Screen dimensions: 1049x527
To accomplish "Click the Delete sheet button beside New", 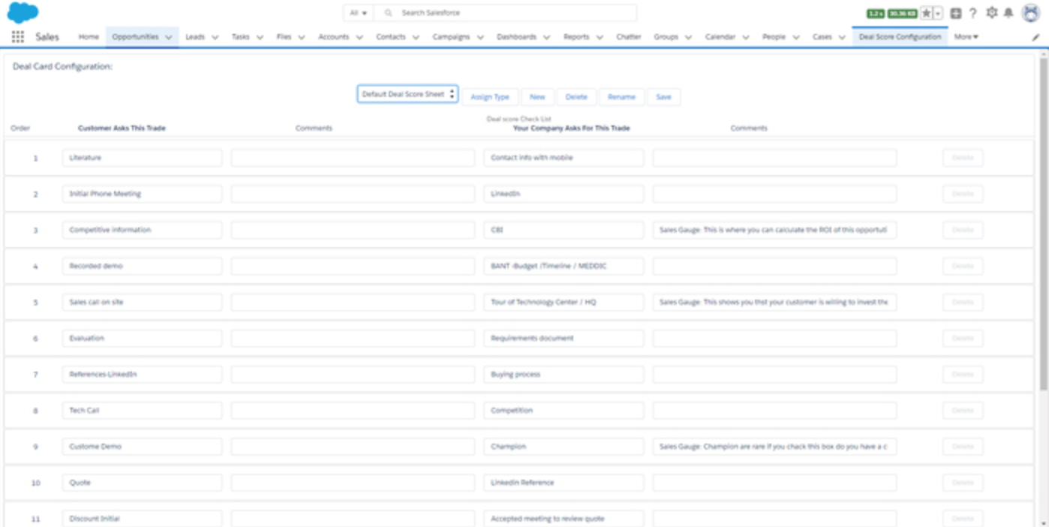I will tap(576, 97).
